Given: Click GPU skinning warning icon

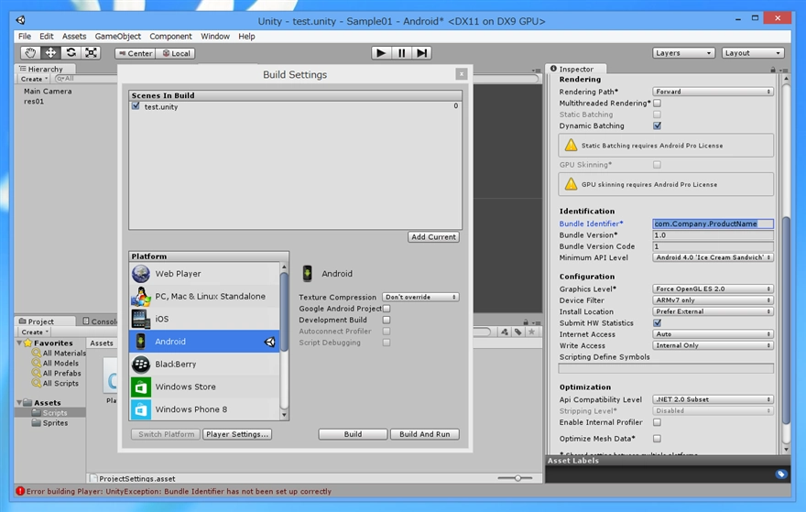Looking at the screenshot, I should pos(572,184).
